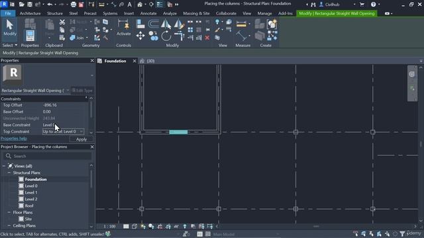Click the Paste clipboard tool
This screenshot has height=238, width=424.
pyautogui.click(x=50, y=26)
